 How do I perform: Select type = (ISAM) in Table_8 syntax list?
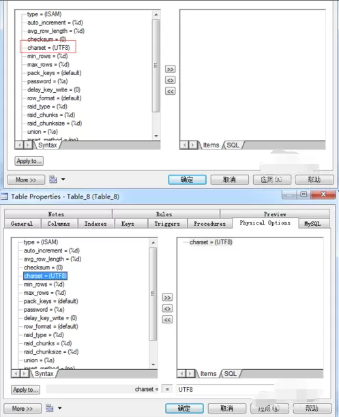point(41,242)
